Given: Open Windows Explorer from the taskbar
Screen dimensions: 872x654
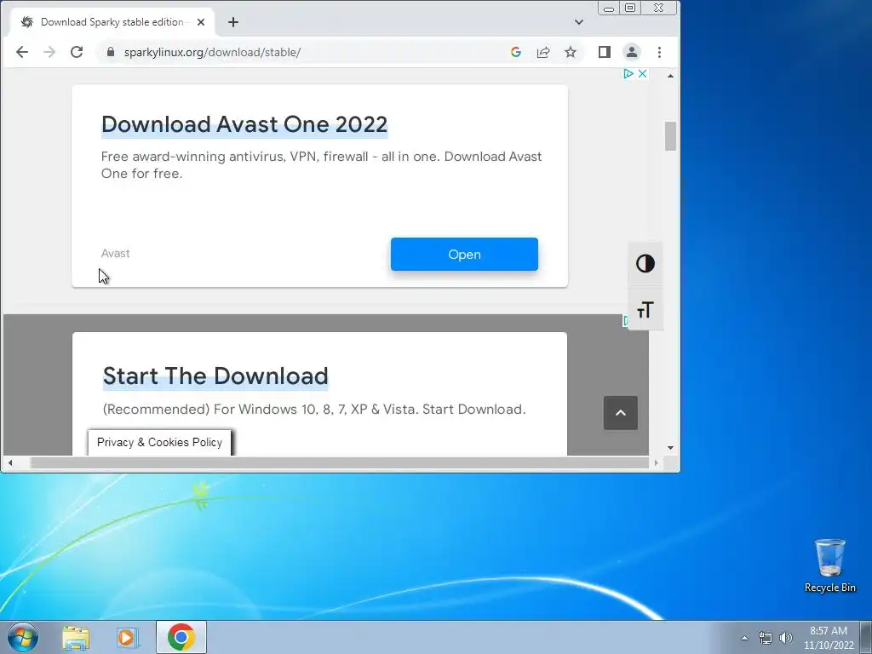Looking at the screenshot, I should point(76,637).
